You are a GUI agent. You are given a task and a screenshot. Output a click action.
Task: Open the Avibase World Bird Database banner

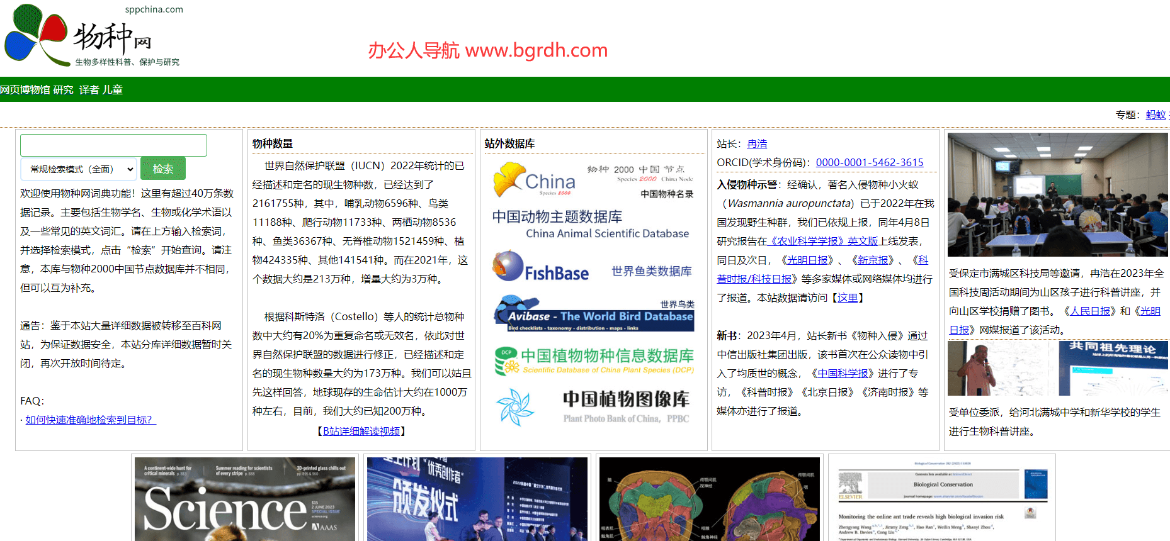point(593,313)
